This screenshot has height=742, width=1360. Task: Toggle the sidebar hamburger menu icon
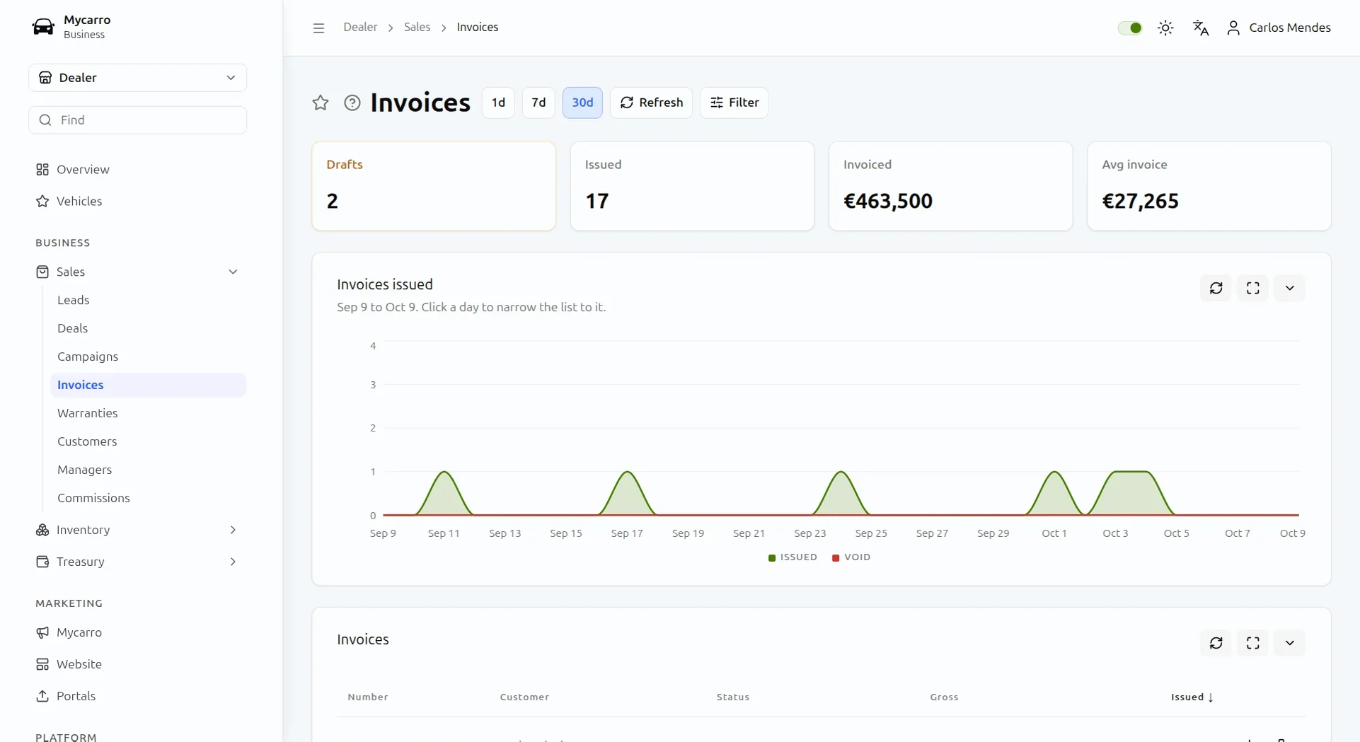pyautogui.click(x=318, y=28)
